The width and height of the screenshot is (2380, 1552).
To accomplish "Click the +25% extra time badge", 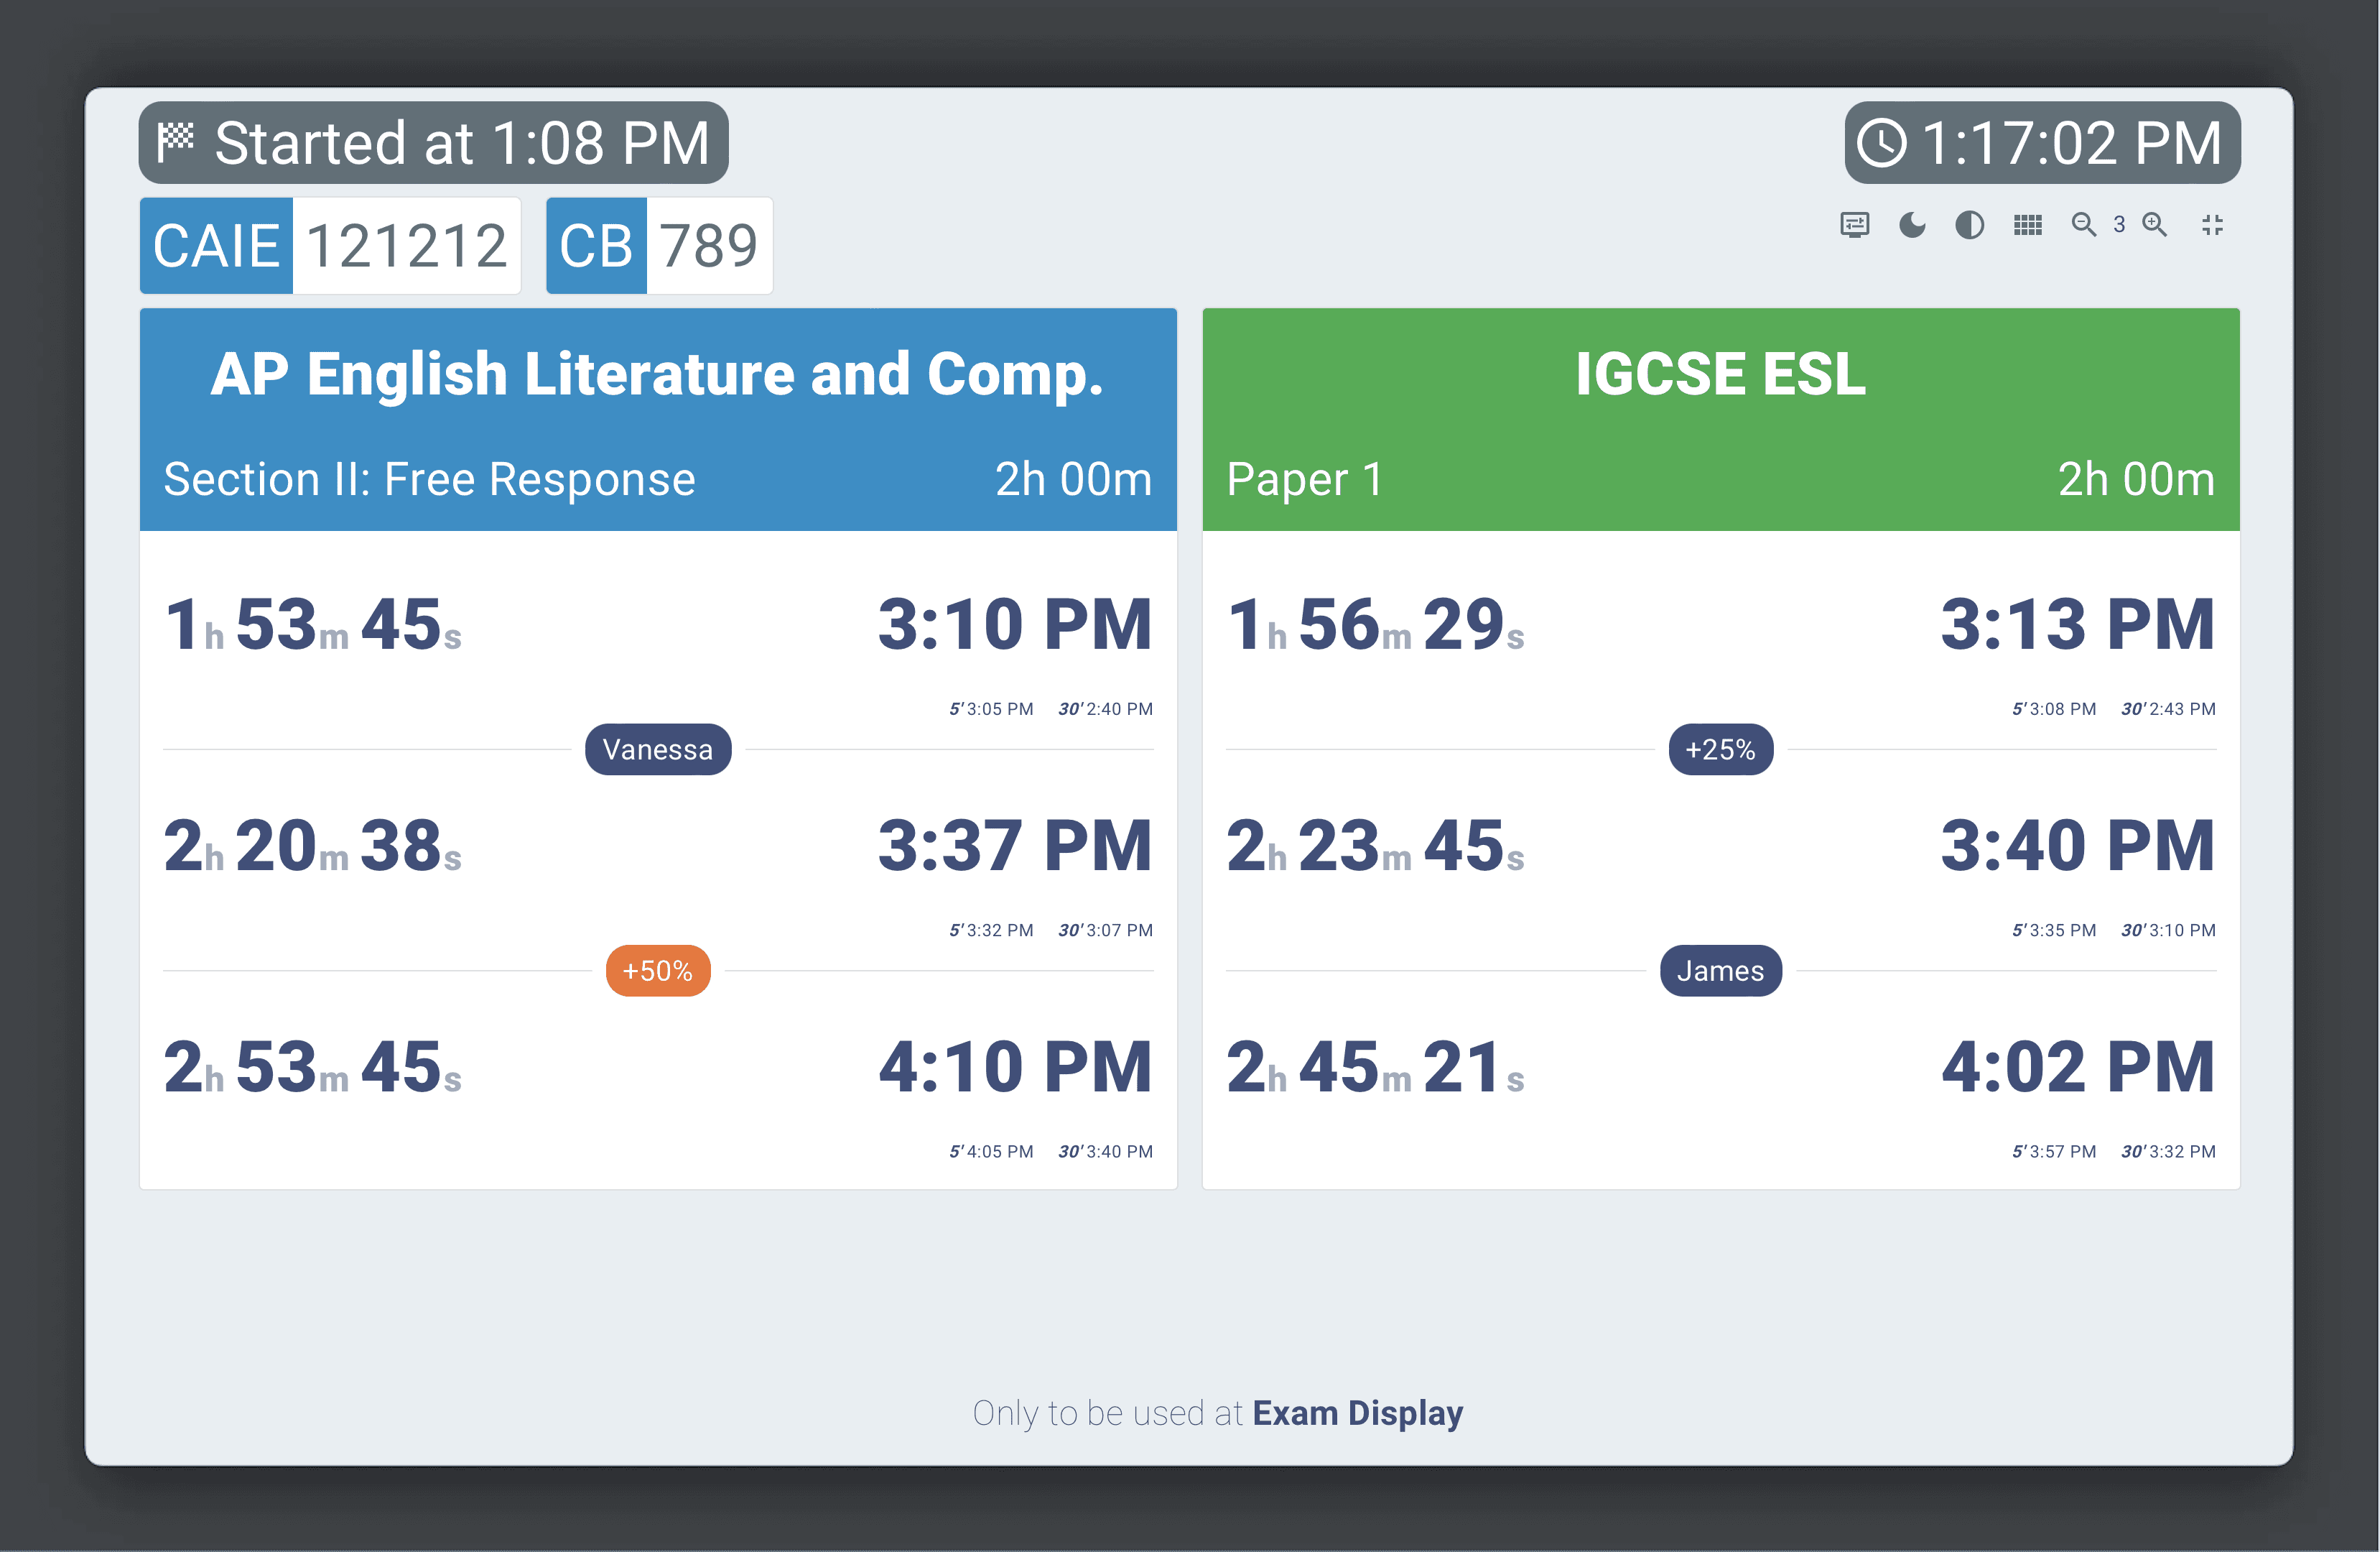I will click(x=1721, y=749).
